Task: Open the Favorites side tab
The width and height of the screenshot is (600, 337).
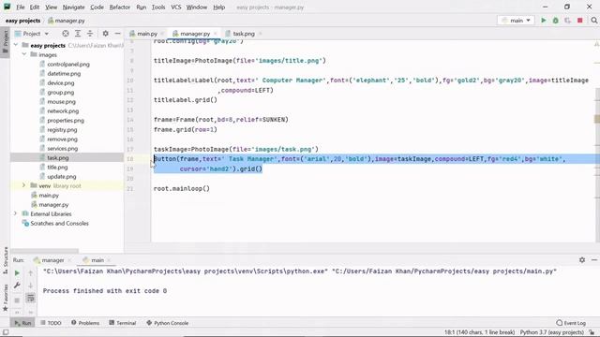Action: (x=5, y=298)
